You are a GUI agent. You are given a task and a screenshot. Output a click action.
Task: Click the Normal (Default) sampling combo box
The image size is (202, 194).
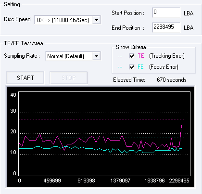click(73, 56)
